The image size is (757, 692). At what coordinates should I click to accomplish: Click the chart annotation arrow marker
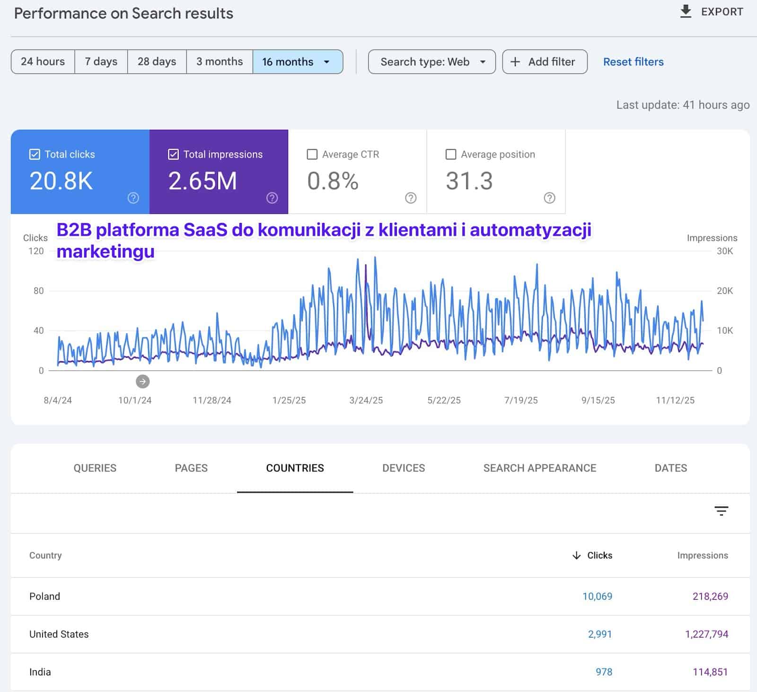coord(142,381)
